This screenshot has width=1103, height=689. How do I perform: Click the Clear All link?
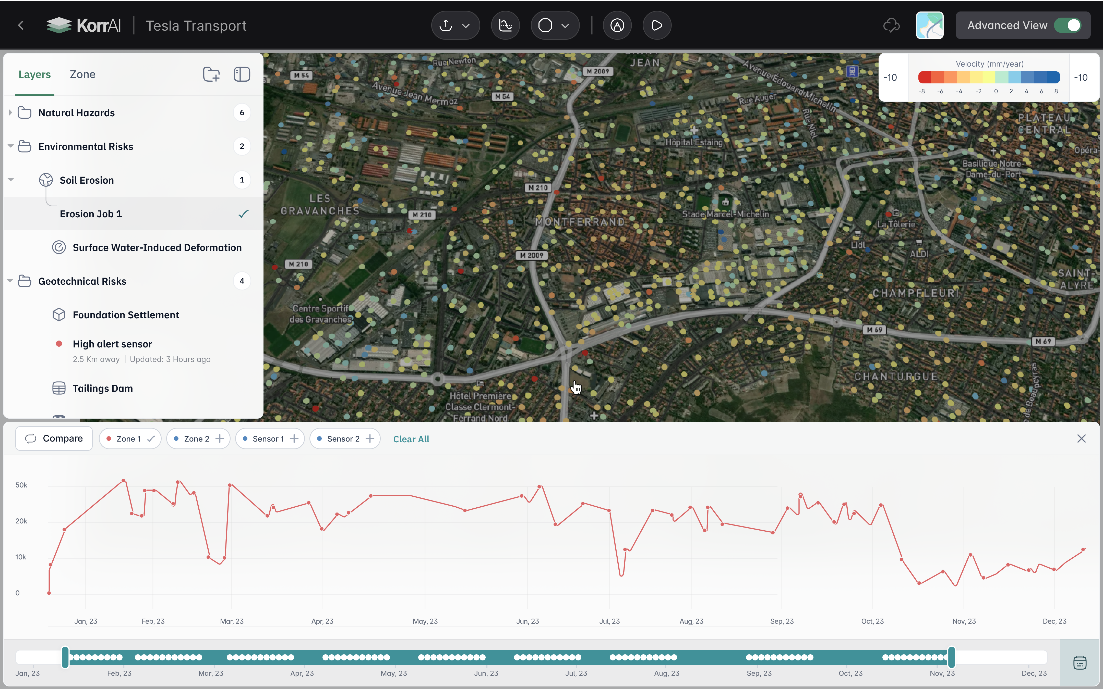[411, 439]
